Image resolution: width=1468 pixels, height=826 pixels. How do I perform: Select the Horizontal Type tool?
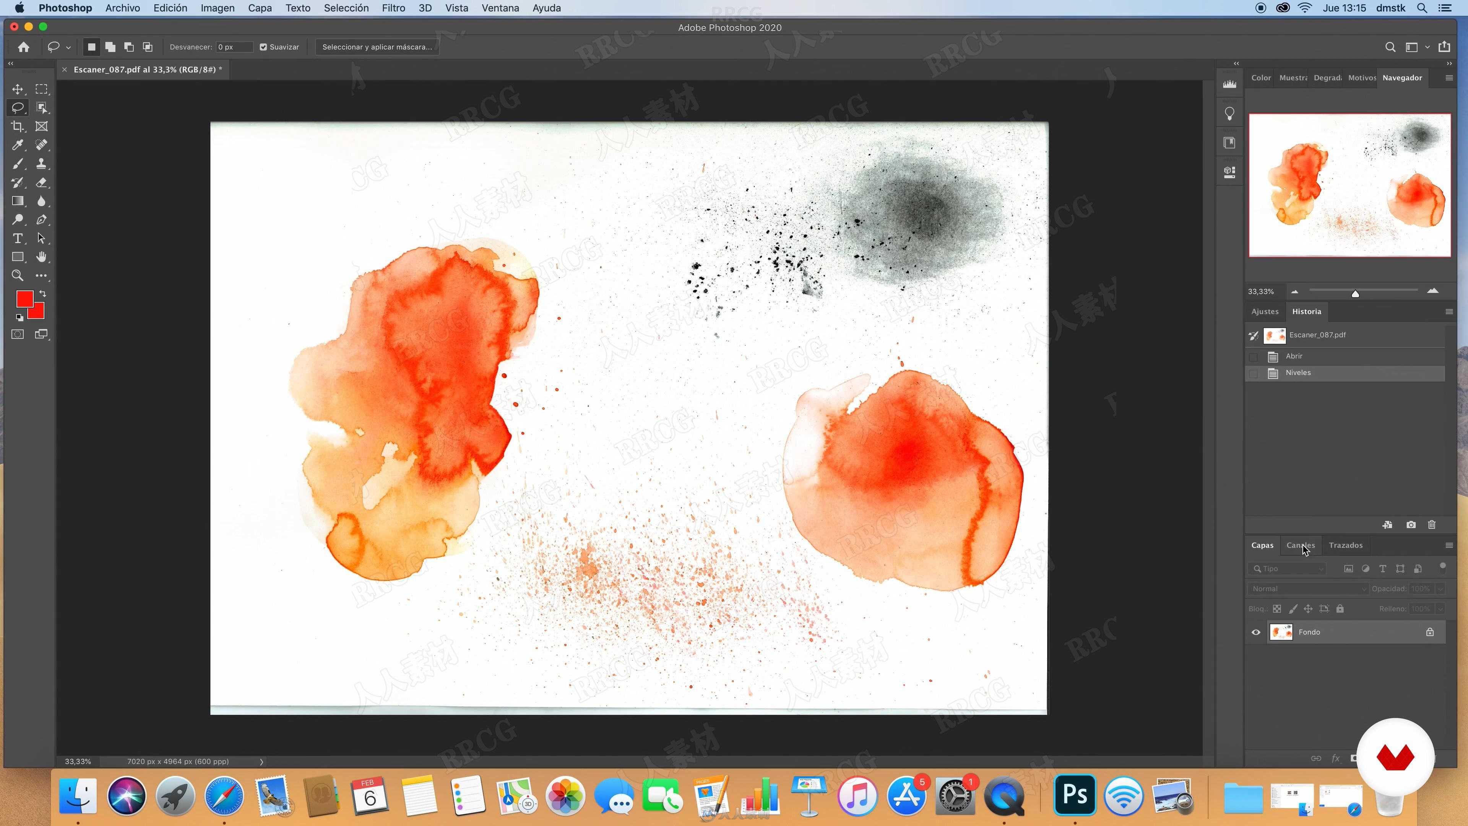point(18,238)
